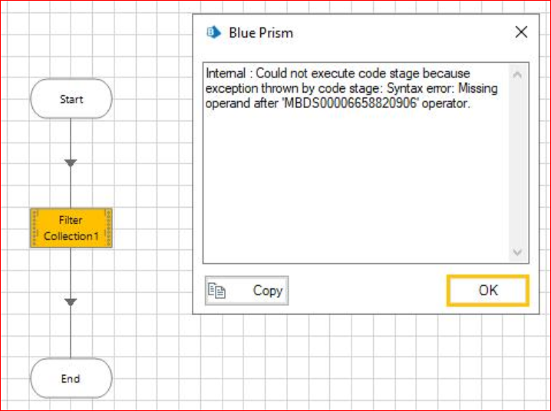The width and height of the screenshot is (551, 411).
Task: Click the down arrow of the message scrollbar
Action: 517,252
